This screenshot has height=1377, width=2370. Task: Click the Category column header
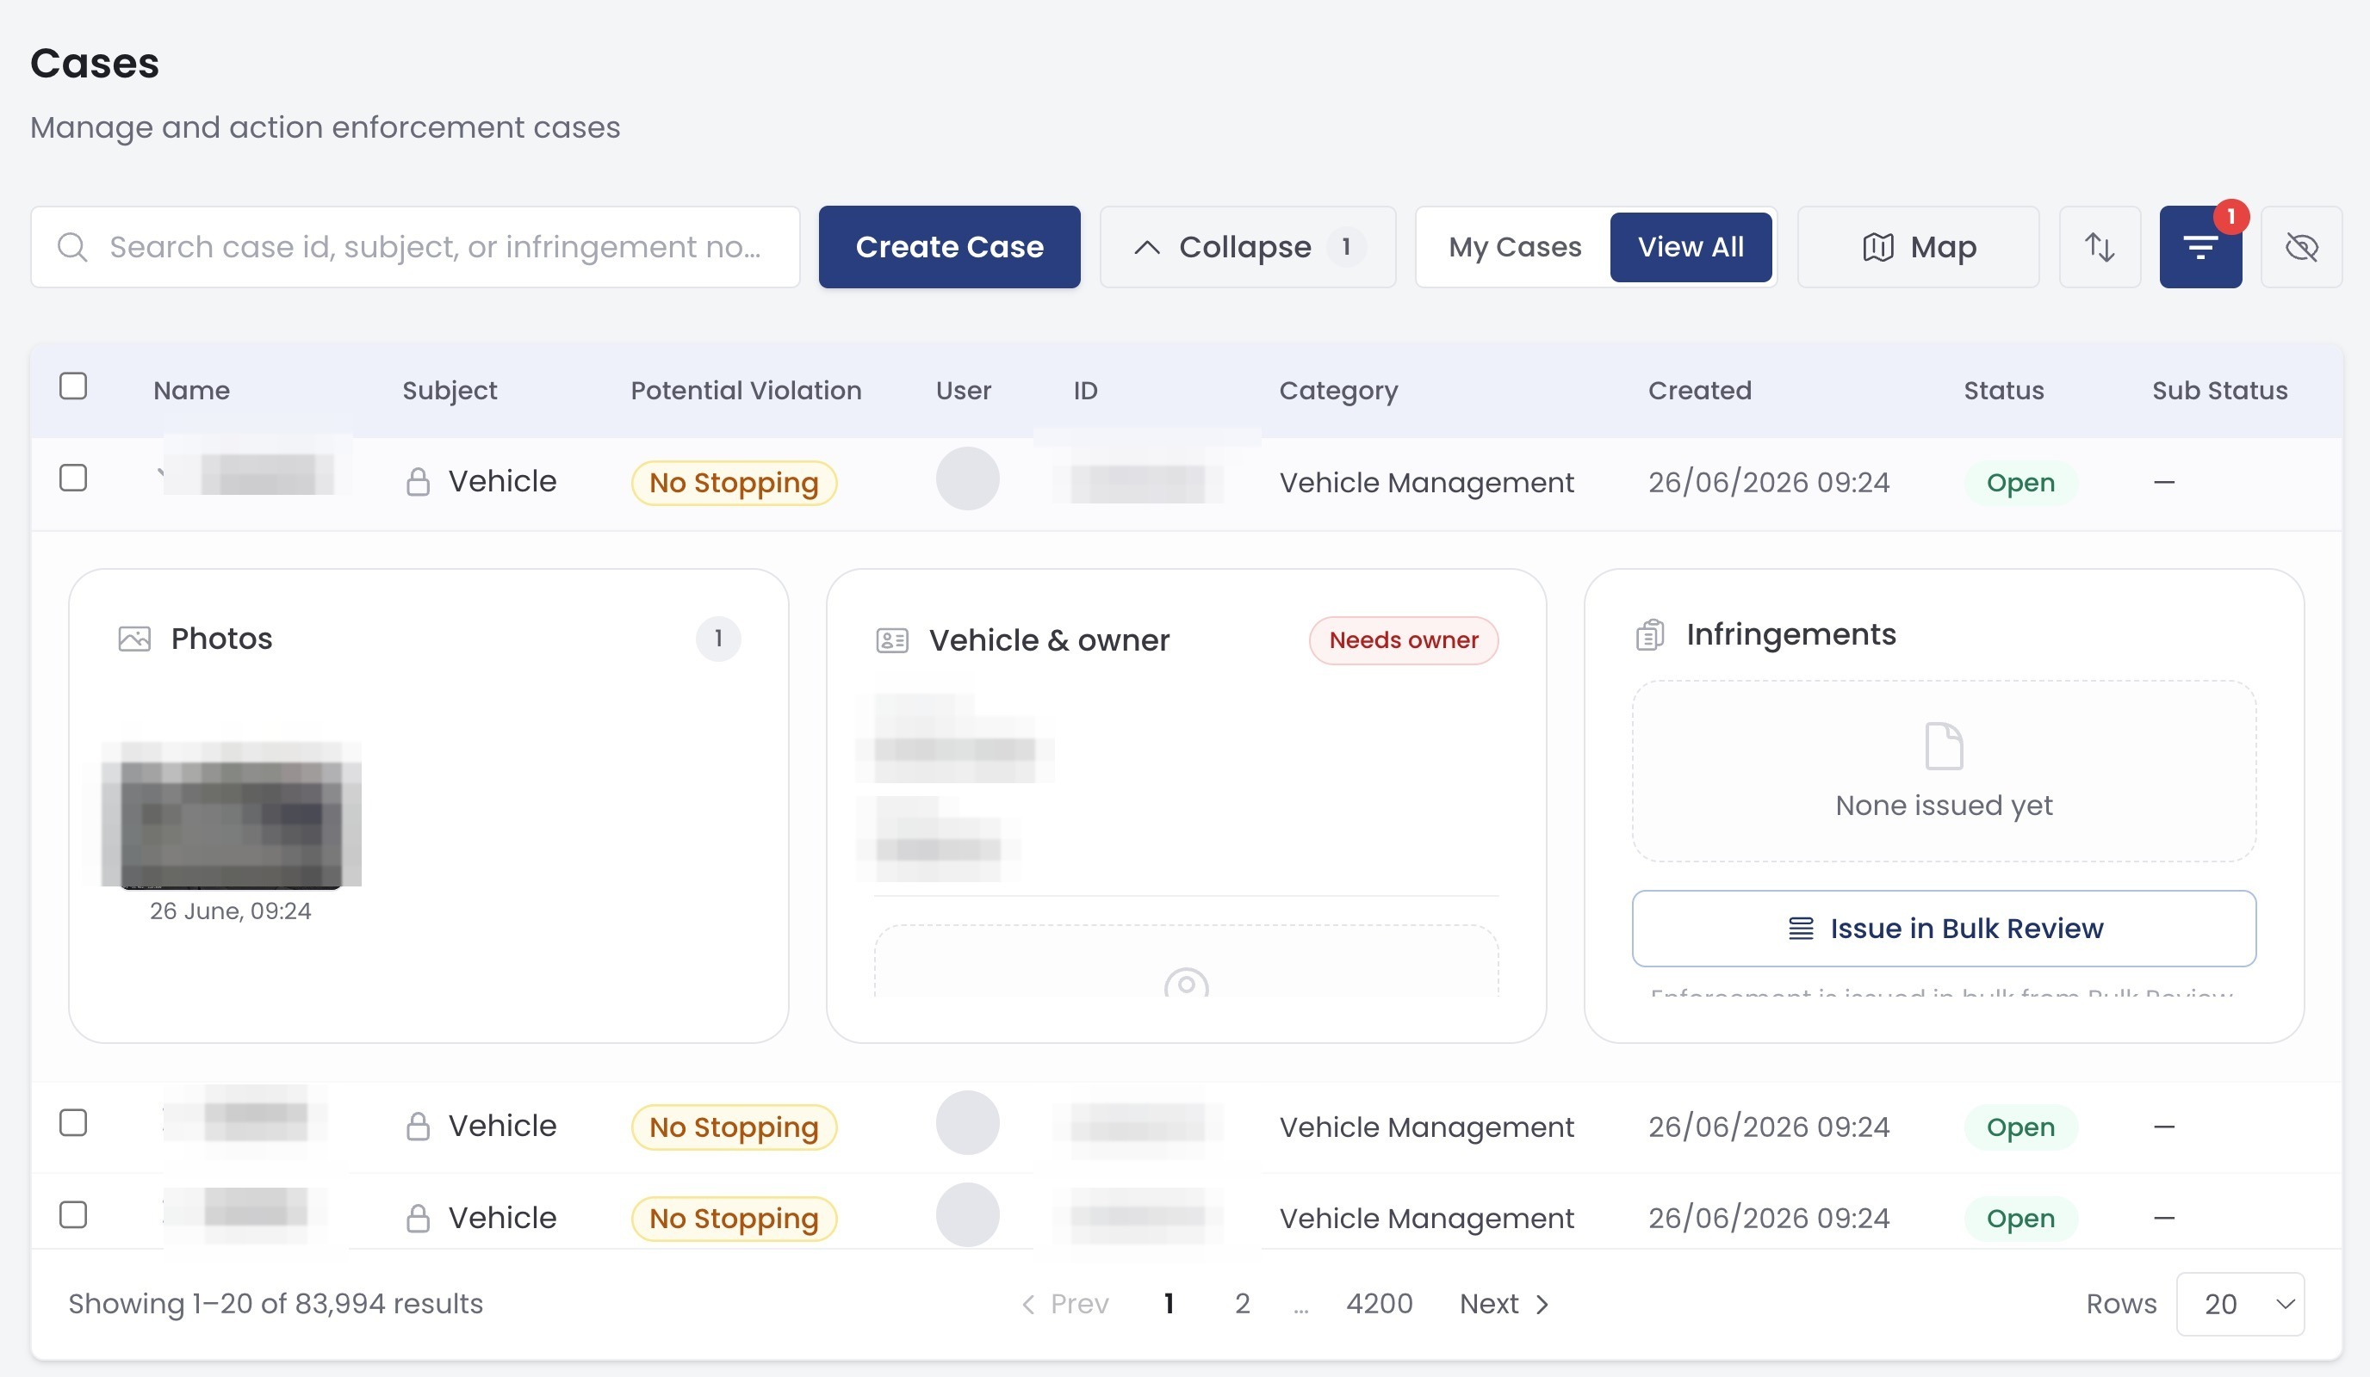tap(1338, 390)
